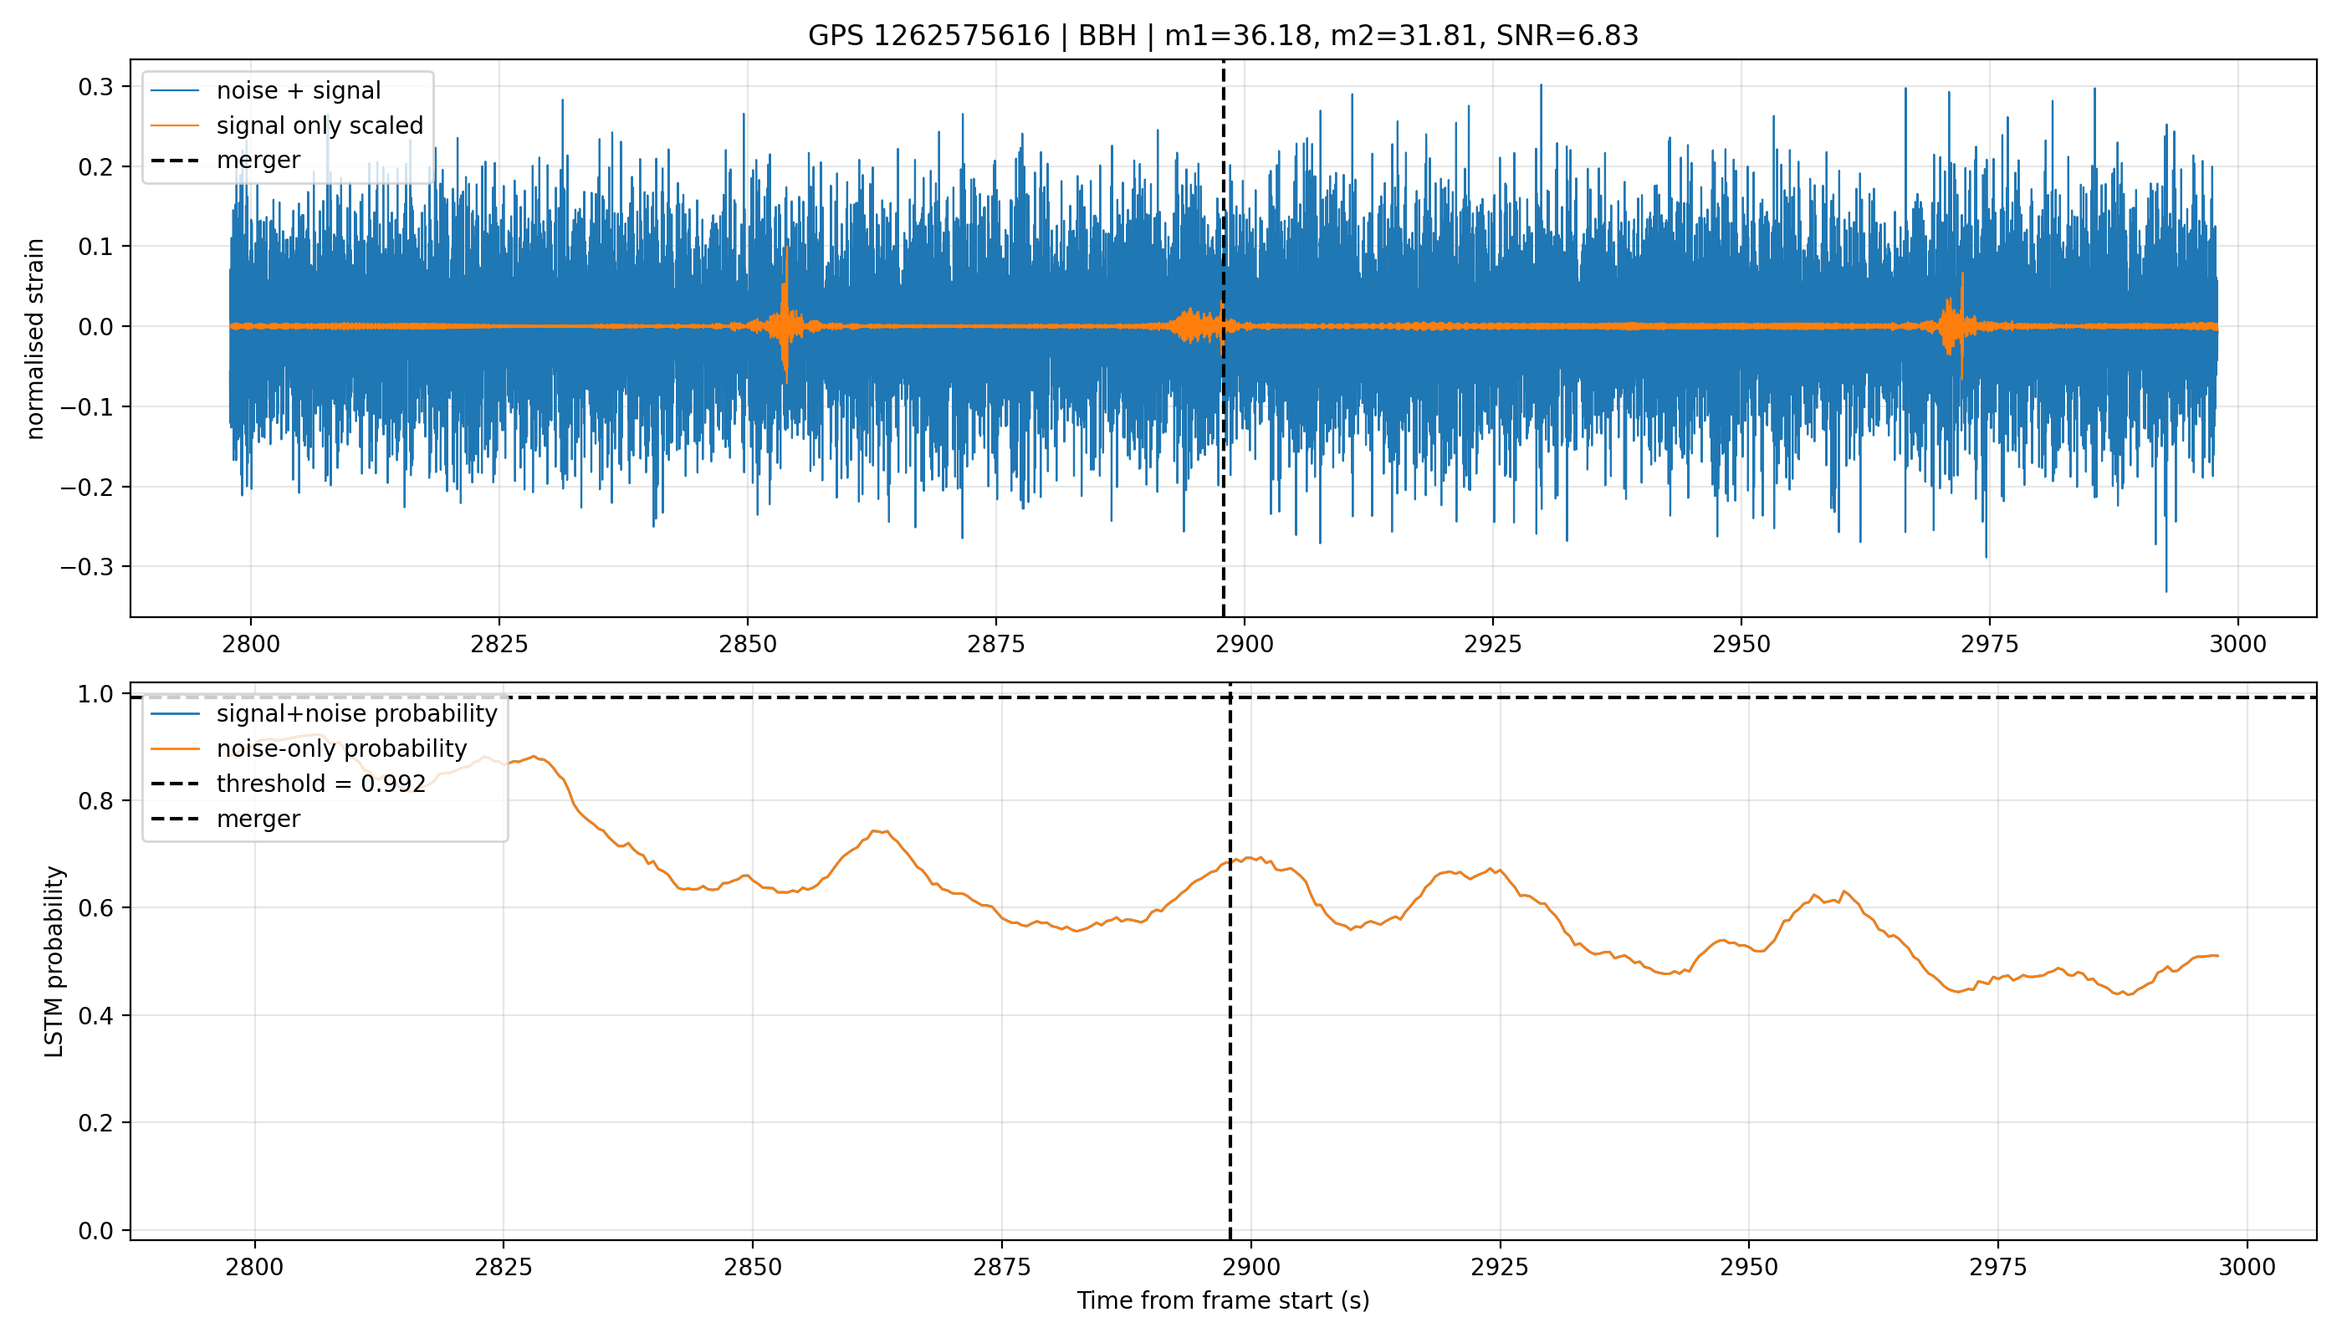This screenshot has height=1338, width=2342.
Task: Click the 'Time from frame start (s)' label
Action: click(1224, 1300)
